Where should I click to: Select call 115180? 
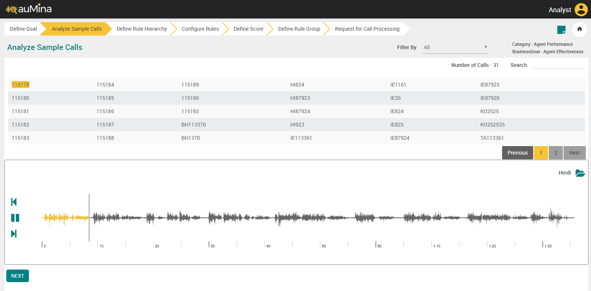20,98
